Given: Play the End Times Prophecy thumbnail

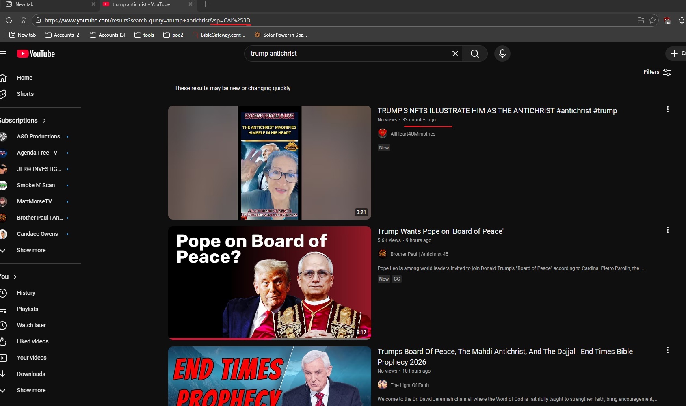Looking at the screenshot, I should tap(270, 376).
